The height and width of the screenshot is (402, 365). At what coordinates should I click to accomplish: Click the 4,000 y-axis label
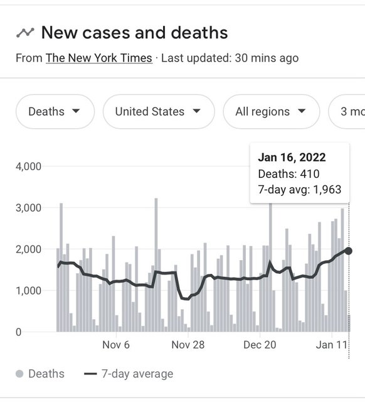tap(28, 166)
